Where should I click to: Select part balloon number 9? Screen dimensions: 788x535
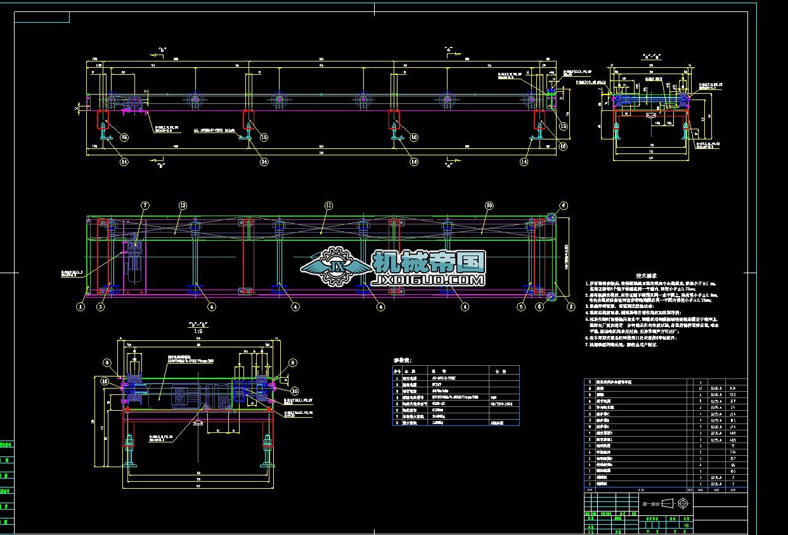point(107,363)
